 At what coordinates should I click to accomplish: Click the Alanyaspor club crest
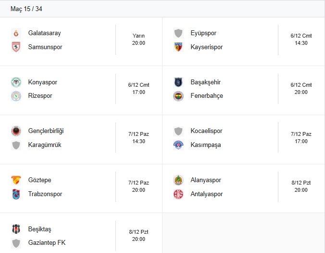pyautogui.click(x=178, y=180)
